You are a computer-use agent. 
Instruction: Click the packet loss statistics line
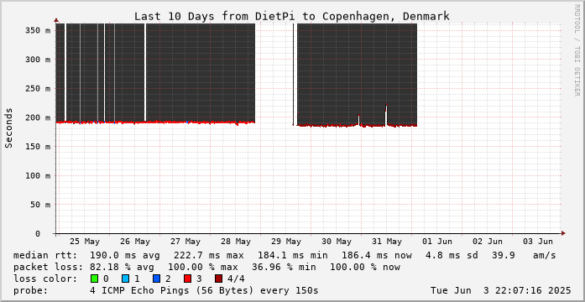coord(206,267)
